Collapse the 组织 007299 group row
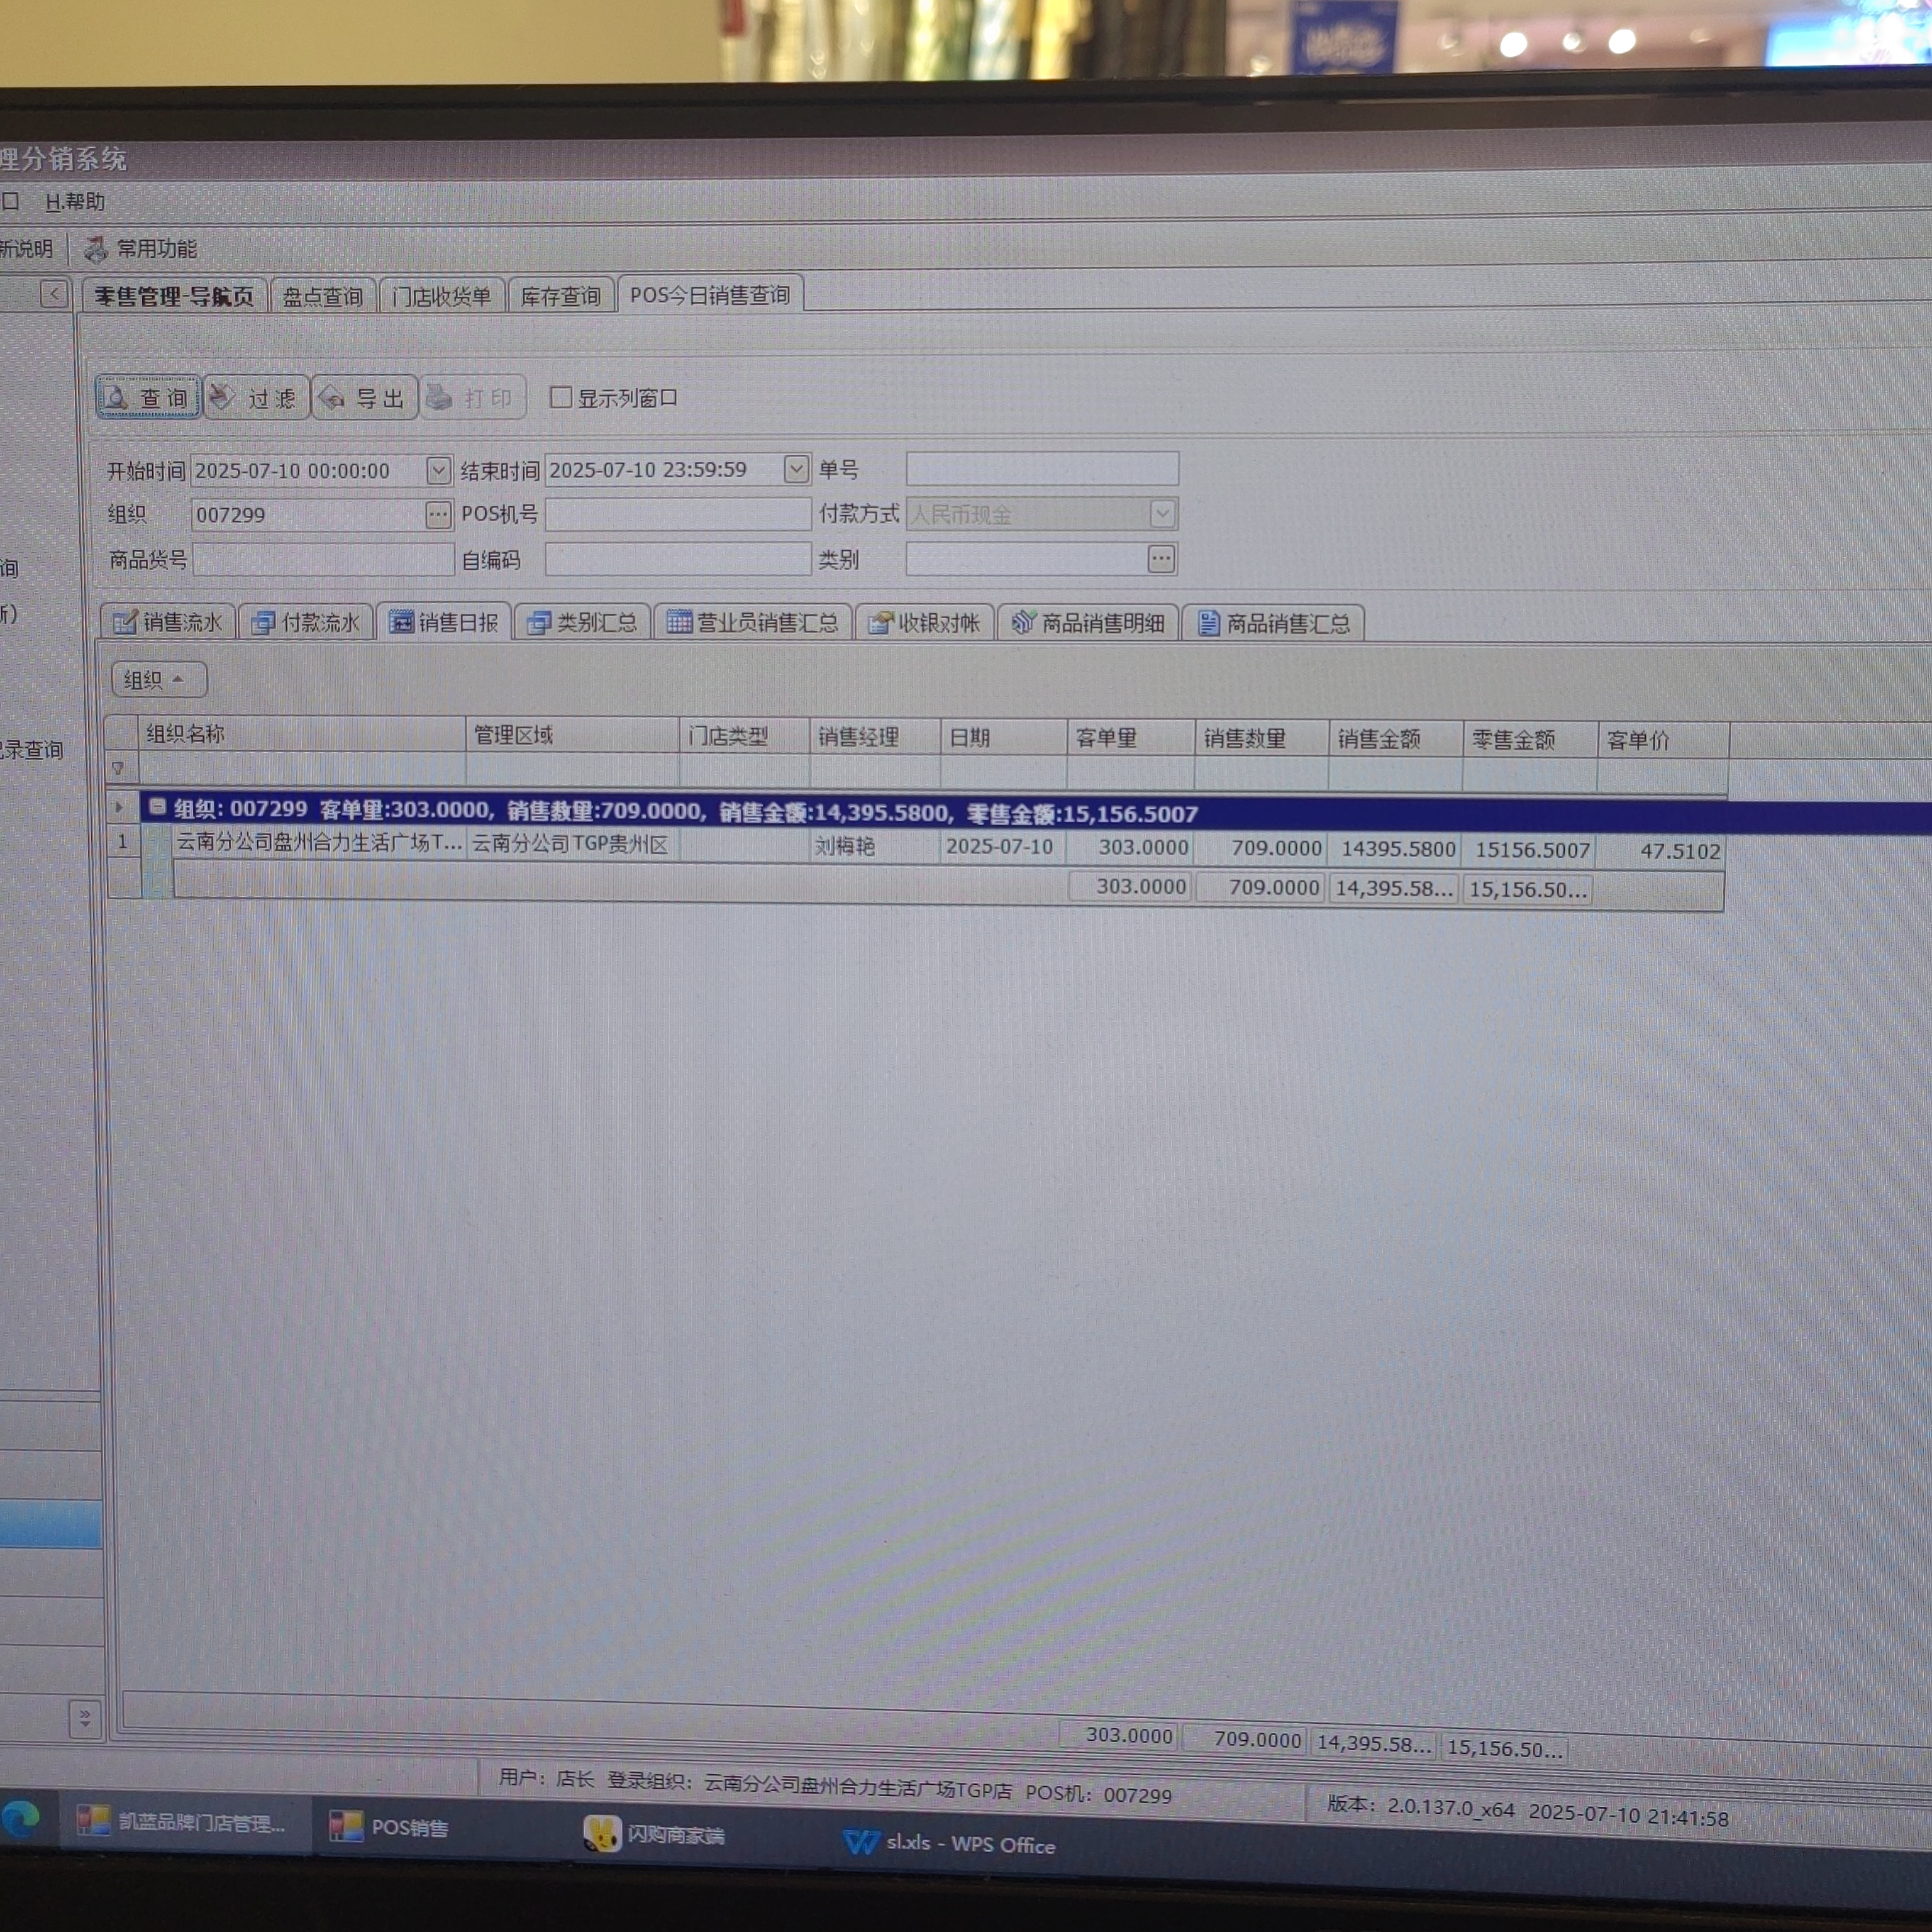This screenshot has height=1932, width=1932. 157,806
